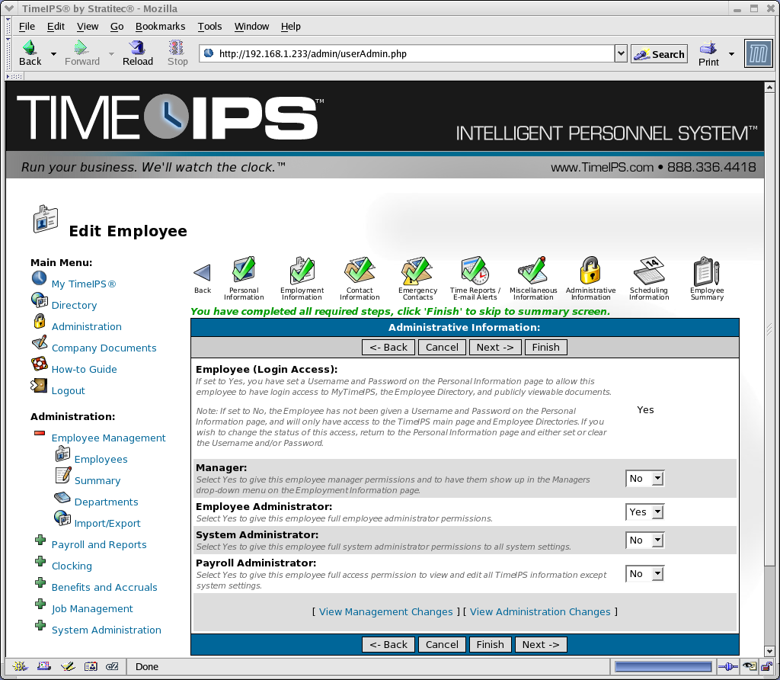Click the browser Back arrow icon
Screen dimensions: 780x680
(x=30, y=48)
